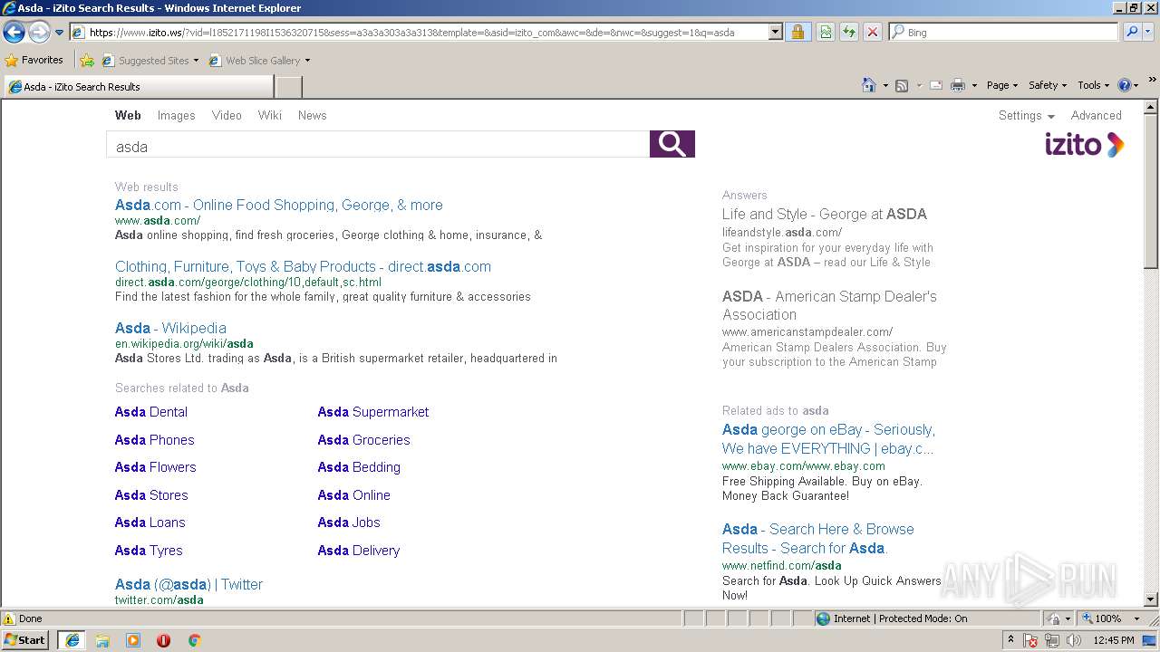Image resolution: width=1160 pixels, height=652 pixels.
Task: Click the Stop loading red X icon
Action: [873, 33]
